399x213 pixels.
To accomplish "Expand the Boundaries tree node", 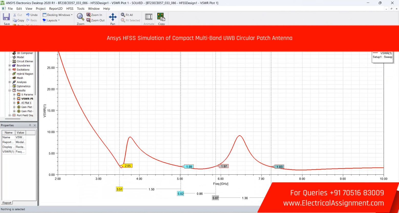I will [x=10, y=66].
